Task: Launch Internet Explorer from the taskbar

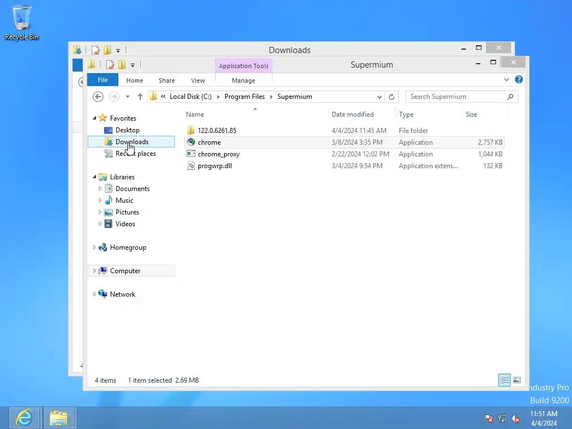Action: tap(25, 418)
